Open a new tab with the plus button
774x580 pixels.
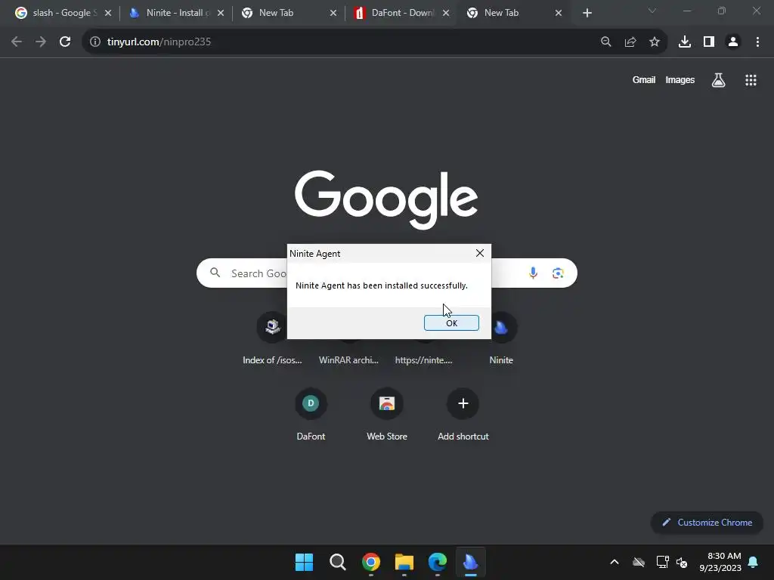click(x=587, y=13)
